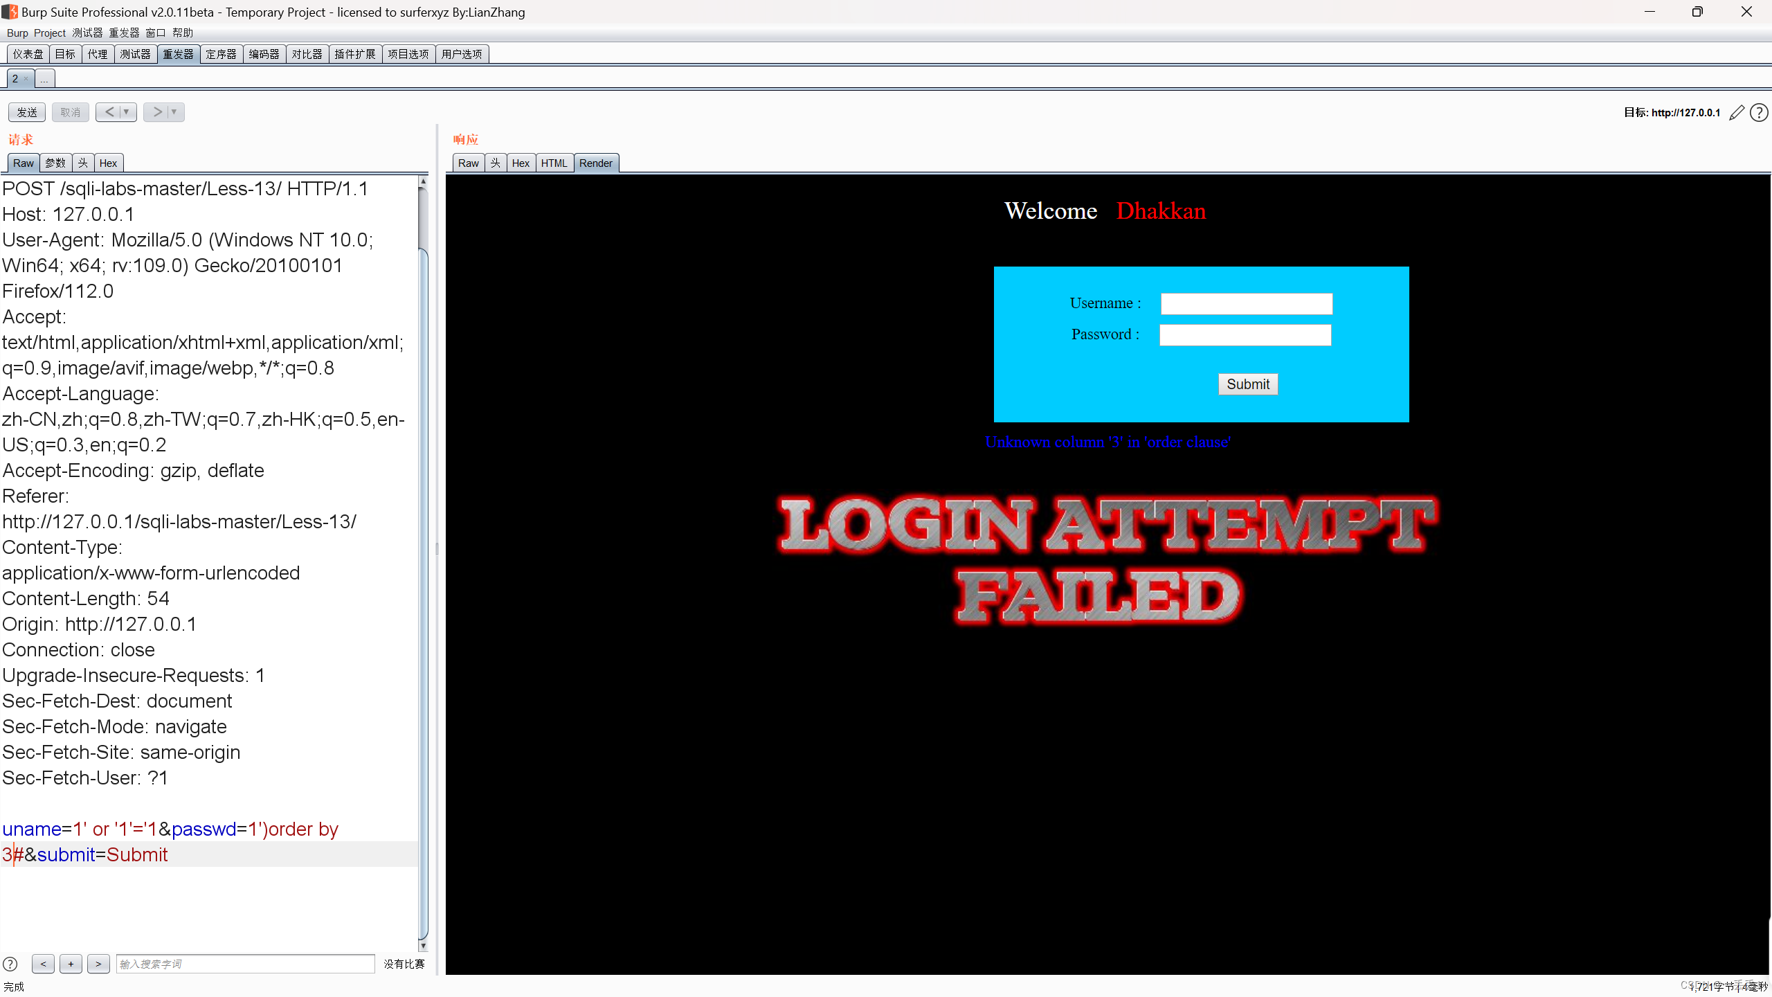The image size is (1772, 997).
Task: Click the + icon to add a search term
Action: (71, 963)
